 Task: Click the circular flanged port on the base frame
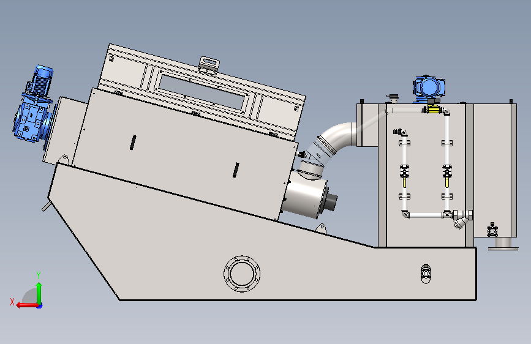tap(242, 274)
